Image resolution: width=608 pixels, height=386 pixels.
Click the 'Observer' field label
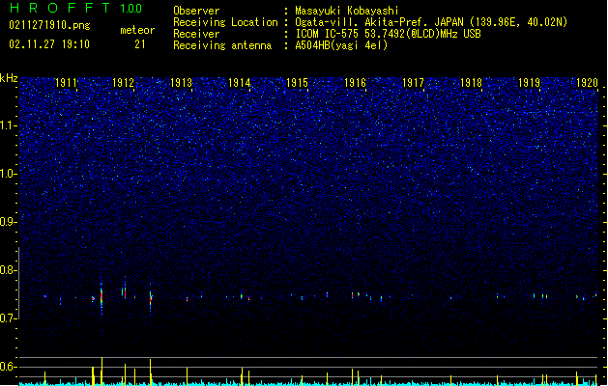[196, 11]
